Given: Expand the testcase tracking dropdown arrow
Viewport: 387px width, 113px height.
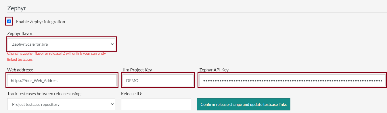Looking at the screenshot, I should (x=112, y=104).
